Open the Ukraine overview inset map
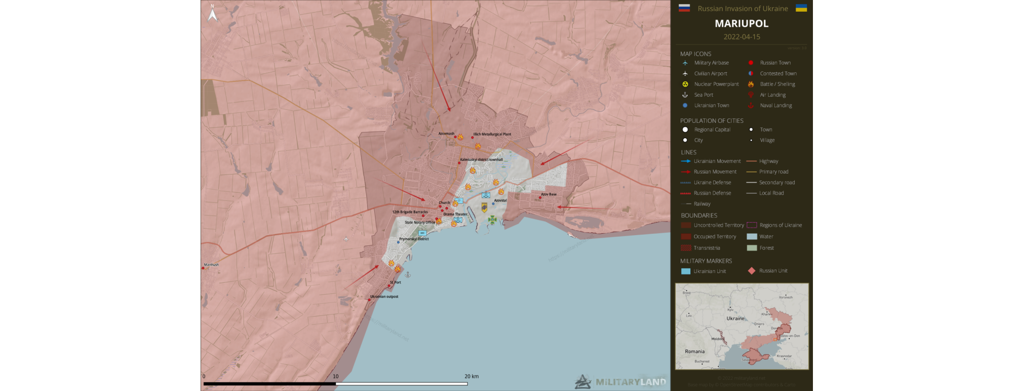1013x391 pixels. pos(742,326)
